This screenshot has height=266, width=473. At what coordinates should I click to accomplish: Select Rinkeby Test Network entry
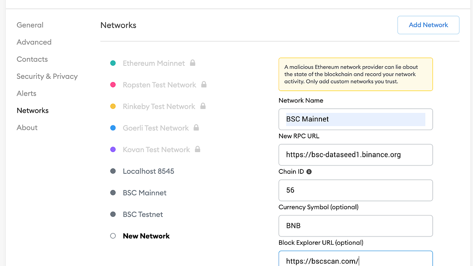159,106
